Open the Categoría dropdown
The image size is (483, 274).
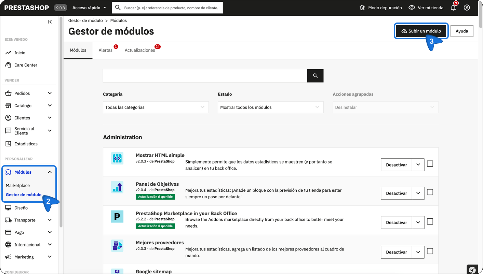(156, 107)
